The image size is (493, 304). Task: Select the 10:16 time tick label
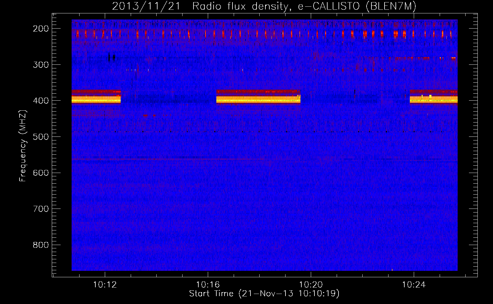point(208,285)
